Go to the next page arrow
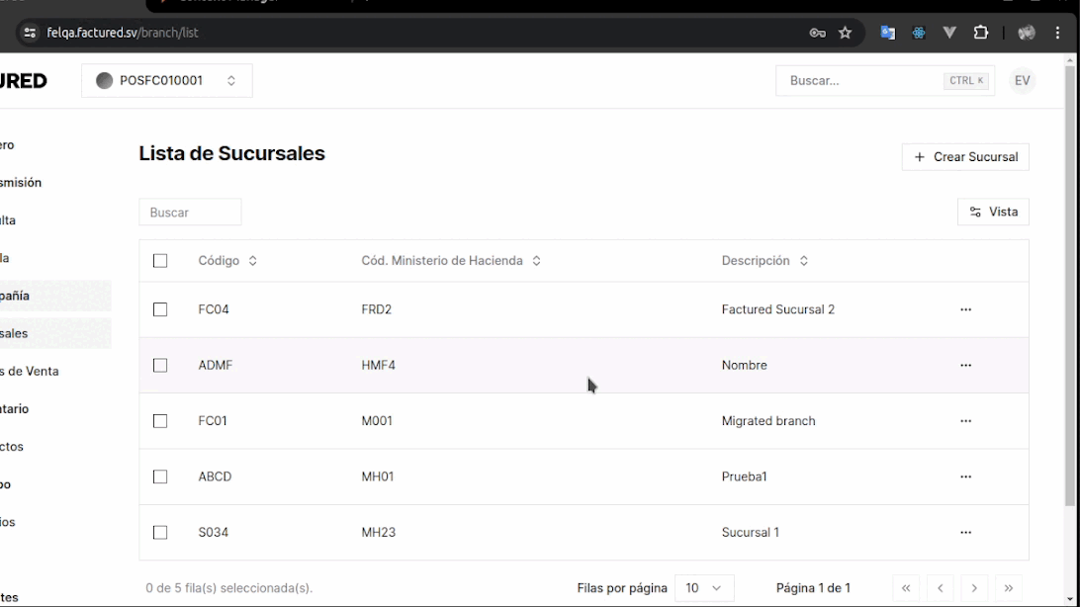 pos(973,588)
